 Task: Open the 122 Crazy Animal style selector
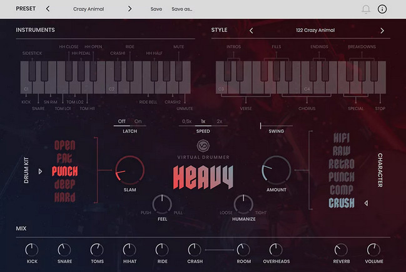click(315, 30)
